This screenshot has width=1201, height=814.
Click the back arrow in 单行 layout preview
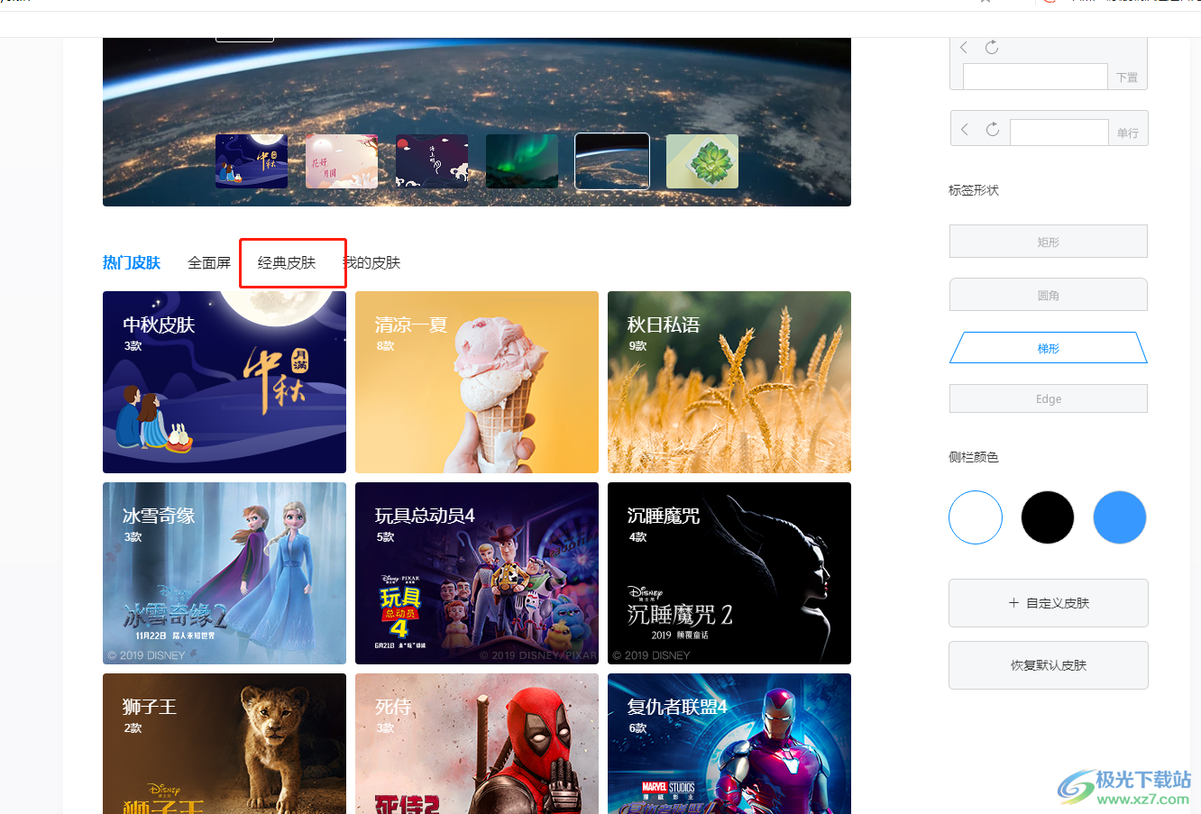965,130
